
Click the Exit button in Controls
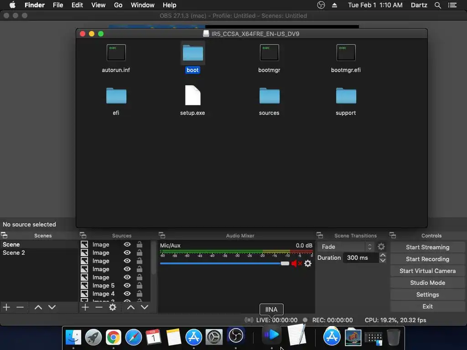coord(427,307)
